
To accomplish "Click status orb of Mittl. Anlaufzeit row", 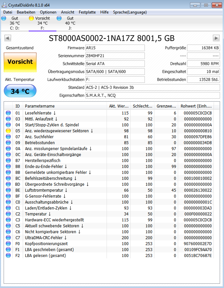I will [8, 119].
